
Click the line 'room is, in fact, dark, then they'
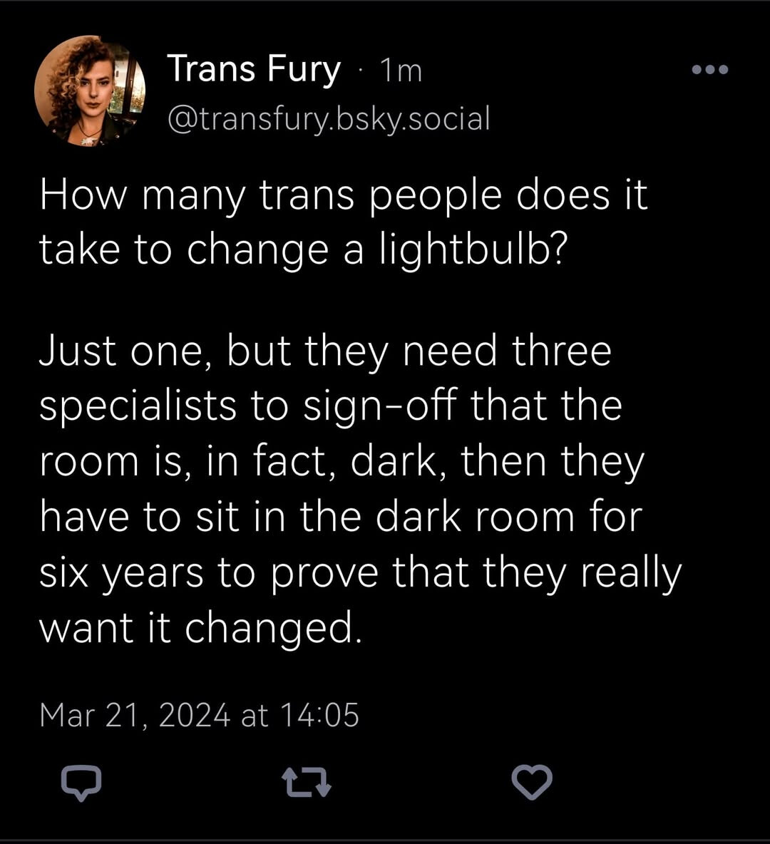(342, 463)
